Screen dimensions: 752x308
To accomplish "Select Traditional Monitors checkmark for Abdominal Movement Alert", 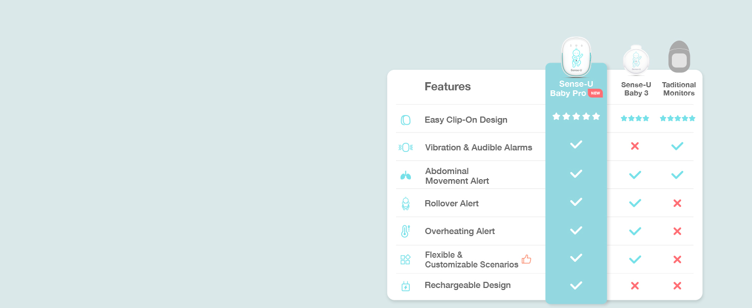I will (678, 175).
